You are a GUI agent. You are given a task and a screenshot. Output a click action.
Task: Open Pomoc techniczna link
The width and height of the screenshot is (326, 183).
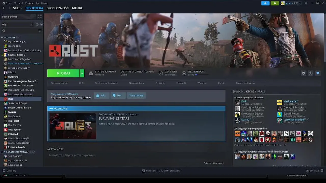[246, 83]
